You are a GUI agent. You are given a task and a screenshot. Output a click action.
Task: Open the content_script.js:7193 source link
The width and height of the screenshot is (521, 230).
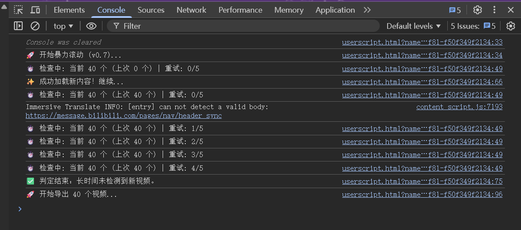click(459, 107)
